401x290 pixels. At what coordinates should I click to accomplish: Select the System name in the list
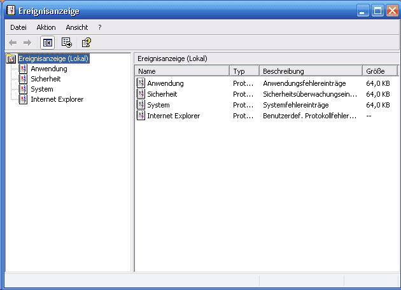pos(158,105)
